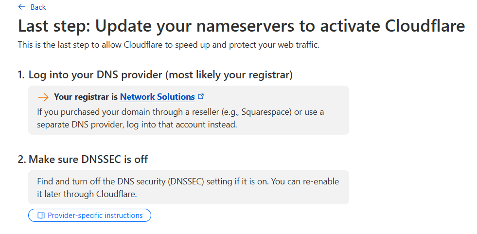Go back using the Back link text
Image resolution: width=477 pixels, height=234 pixels.
pyautogui.click(x=38, y=7)
